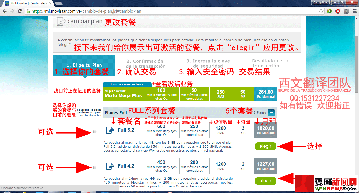The height and width of the screenshot is (193, 359).
Task: Click the 'Mixto Mega Plus' current plan name
Action: click(123, 96)
